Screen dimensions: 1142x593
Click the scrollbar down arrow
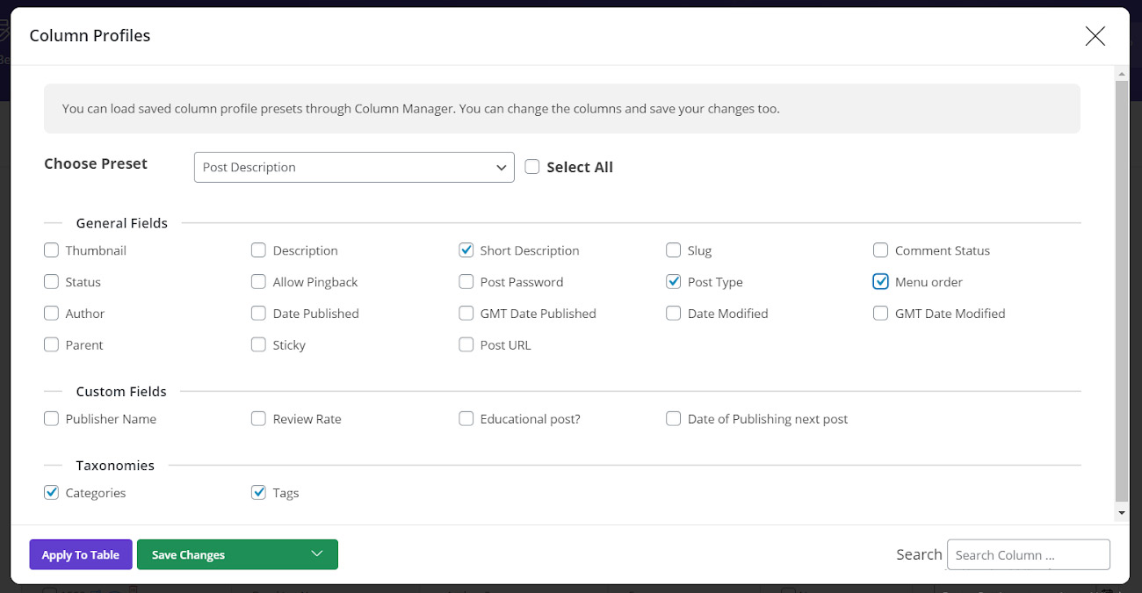pyautogui.click(x=1122, y=511)
